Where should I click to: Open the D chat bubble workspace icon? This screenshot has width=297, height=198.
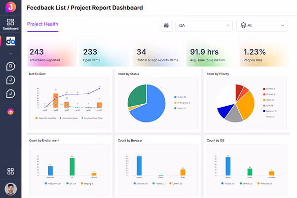tap(11, 66)
